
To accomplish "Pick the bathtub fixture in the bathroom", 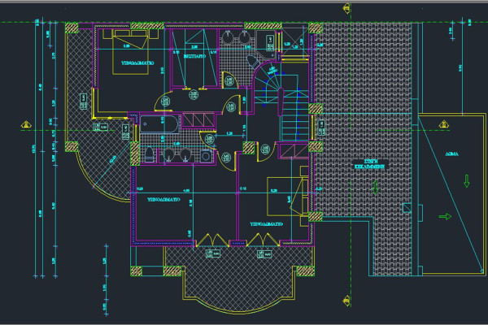I will coord(158,124).
